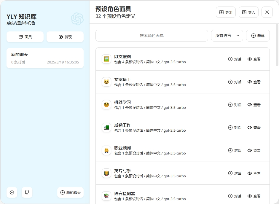Click the ChatGPT logo in sidebar
This screenshot has width=279, height=204.
[x=77, y=19]
